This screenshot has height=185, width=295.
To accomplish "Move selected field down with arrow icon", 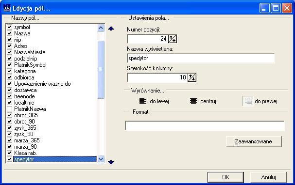I will point(111,162).
